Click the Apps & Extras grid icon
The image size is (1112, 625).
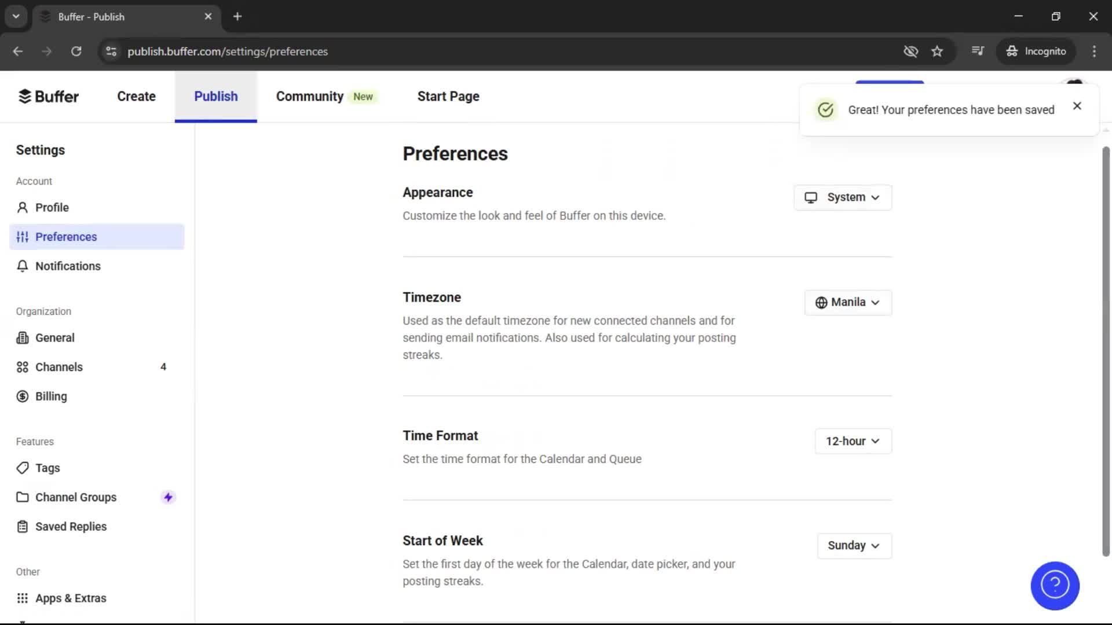tap(22, 598)
